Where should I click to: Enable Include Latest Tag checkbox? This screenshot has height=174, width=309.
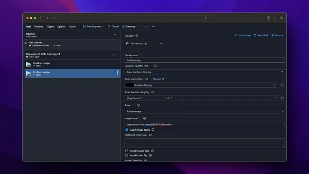click(127, 156)
